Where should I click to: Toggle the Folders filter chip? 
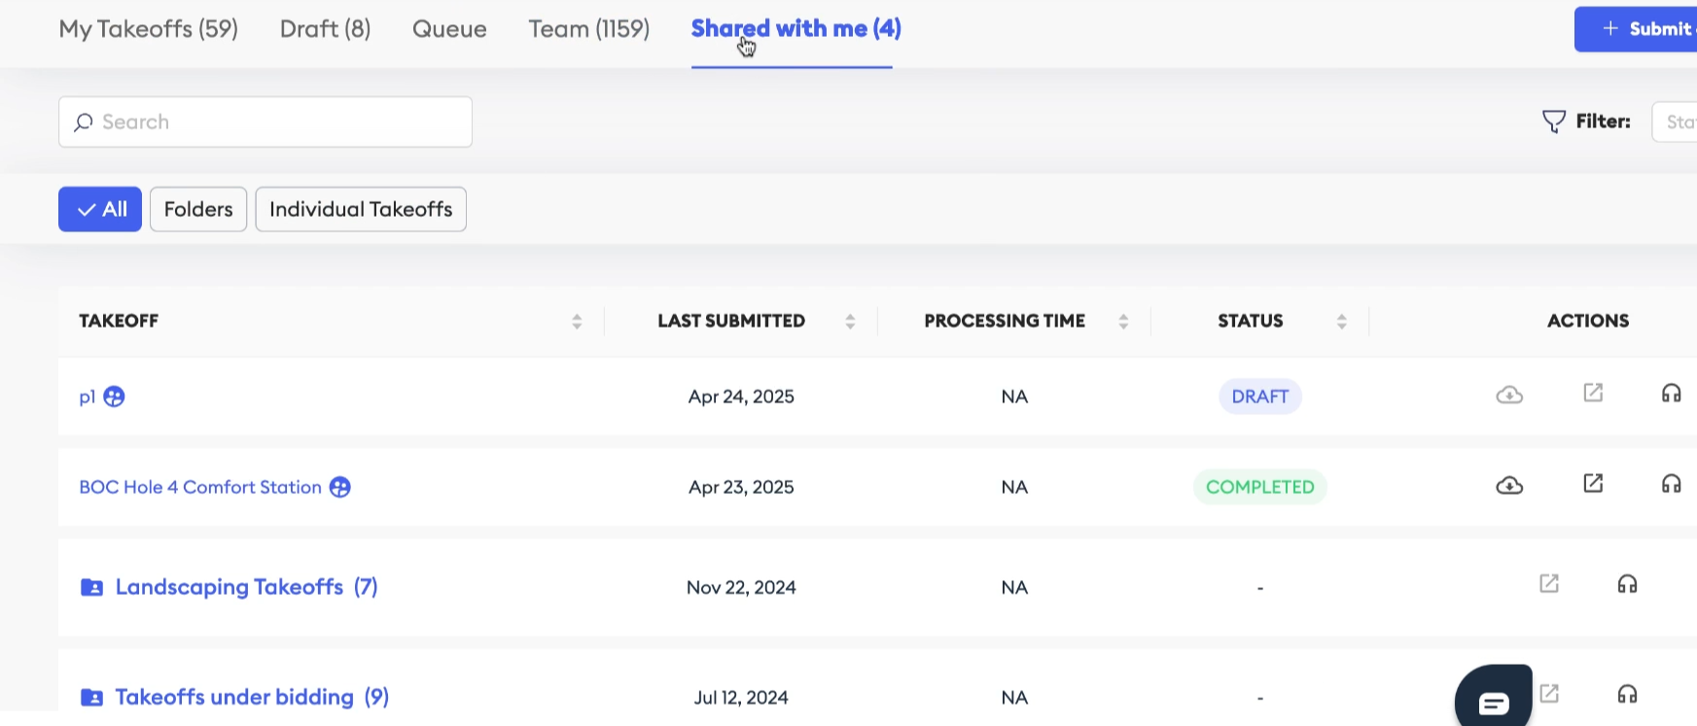(198, 209)
